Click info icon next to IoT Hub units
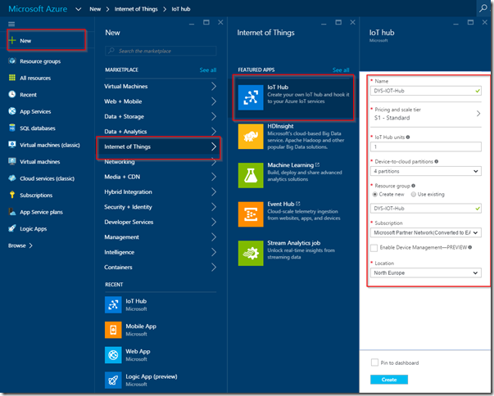 click(x=408, y=137)
